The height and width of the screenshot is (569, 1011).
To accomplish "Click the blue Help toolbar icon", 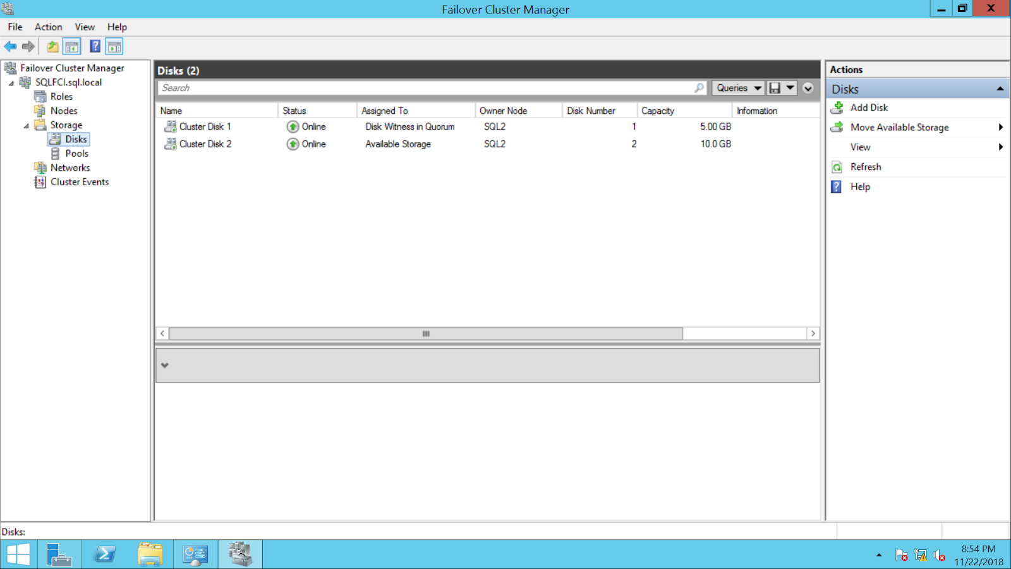I will tap(95, 46).
